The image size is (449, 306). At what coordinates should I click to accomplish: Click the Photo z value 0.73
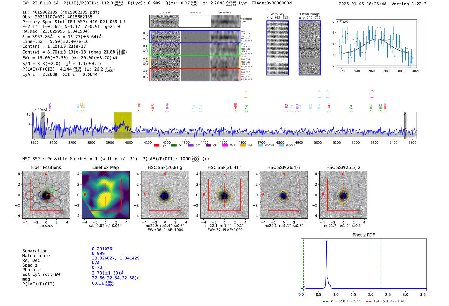pos(97,267)
